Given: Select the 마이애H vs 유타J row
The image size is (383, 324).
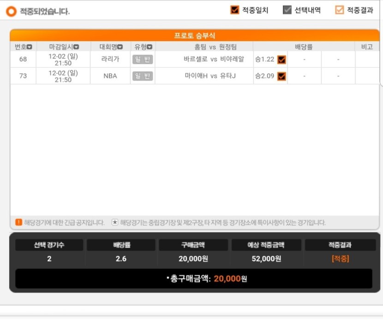Looking at the screenshot, I should (x=195, y=76).
